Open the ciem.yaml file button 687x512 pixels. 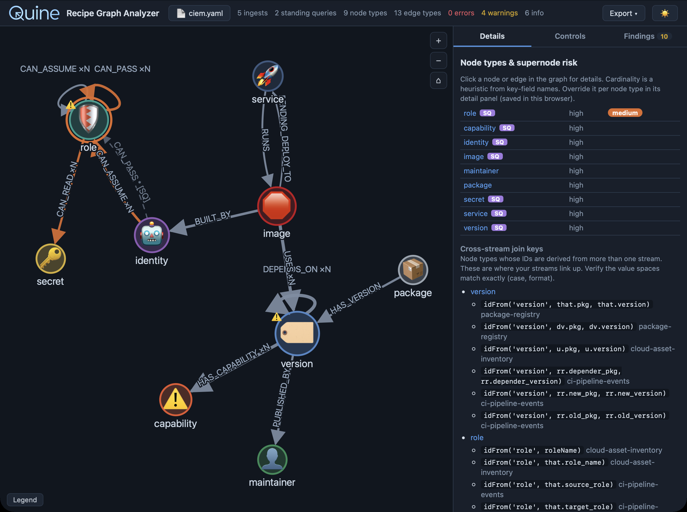point(199,13)
